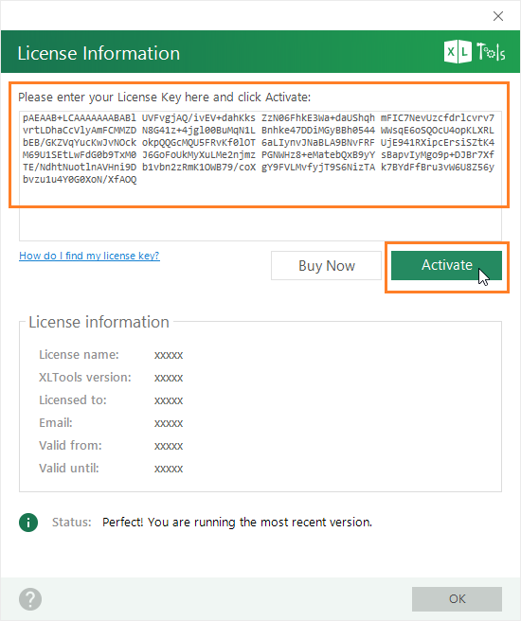Click the 'Please enter your License Key' prompt

coord(165,97)
